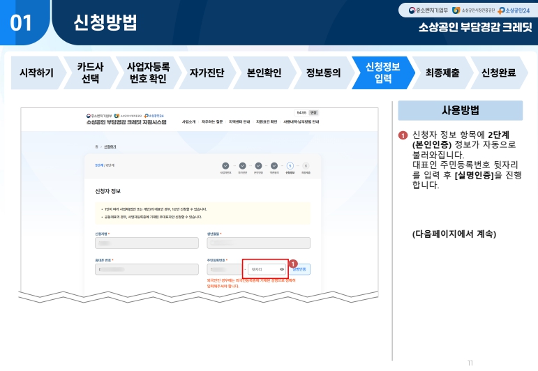
Task: Click the 실명인증 button
Action: pos(300,269)
